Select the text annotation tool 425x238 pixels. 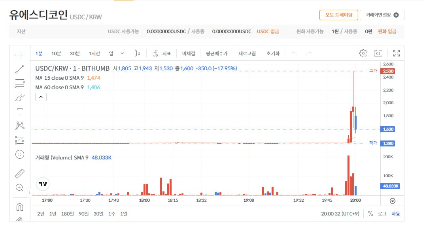point(20,111)
